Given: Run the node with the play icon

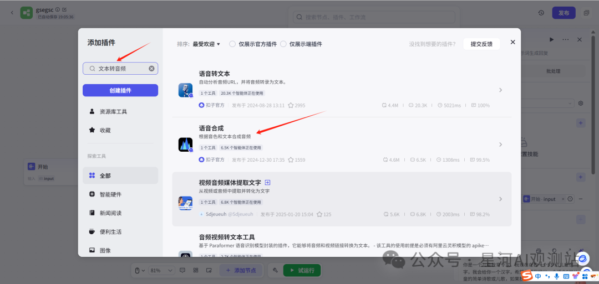Looking at the screenshot, I should 552,40.
